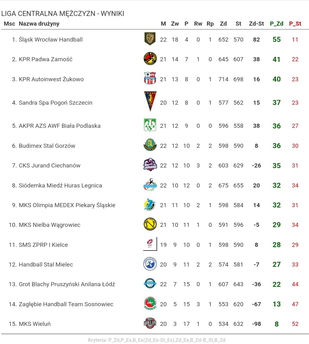Open the KPR Żukowo team logo
The width and height of the screenshot is (309, 344).
[150, 78]
